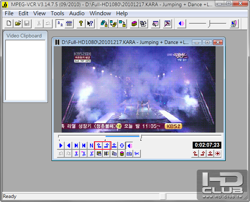Open the File menu
250x202 pixels.
pos(9,13)
